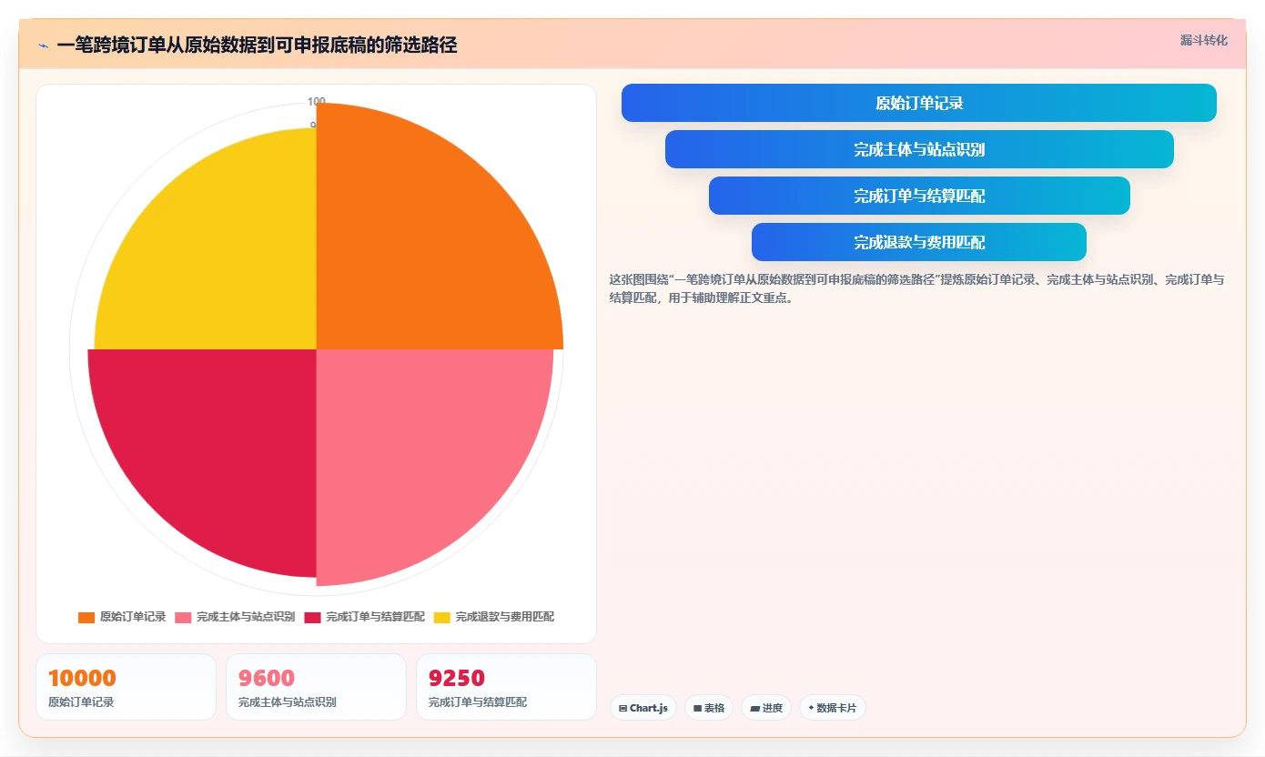This screenshot has height=757, width=1265.
Task: Toggle 完成主体与站点识别 legend pink swatch
Action: 183,617
